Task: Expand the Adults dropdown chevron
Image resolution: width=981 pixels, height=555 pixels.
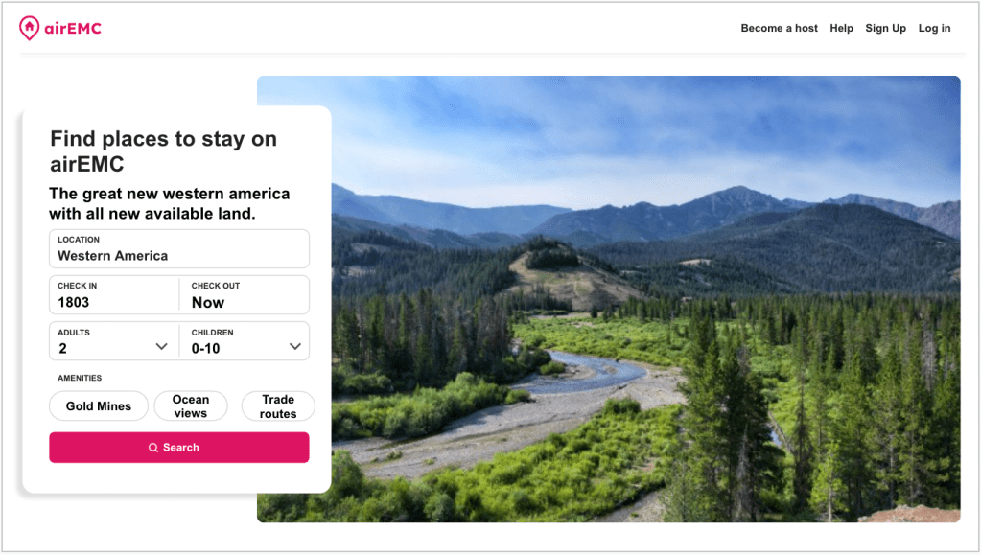Action: pyautogui.click(x=161, y=347)
